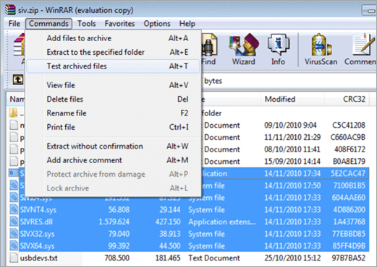This screenshot has width=377, height=267.
Task: Click the WinRAR title bar icon
Action: (x=10, y=9)
